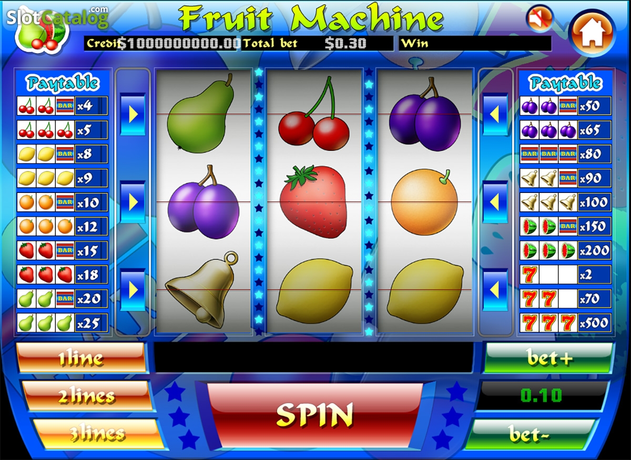
Task: Click the middle-right yellow arrow line indicator
Action: tap(495, 202)
